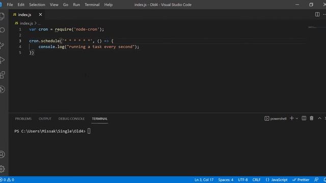This screenshot has height=183, width=326.
Task: Open the Go menu
Action: (x=66, y=5)
